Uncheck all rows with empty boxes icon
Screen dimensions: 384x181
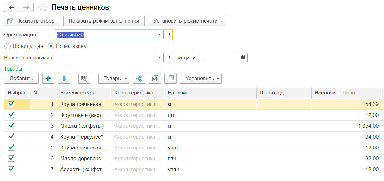coord(171,79)
